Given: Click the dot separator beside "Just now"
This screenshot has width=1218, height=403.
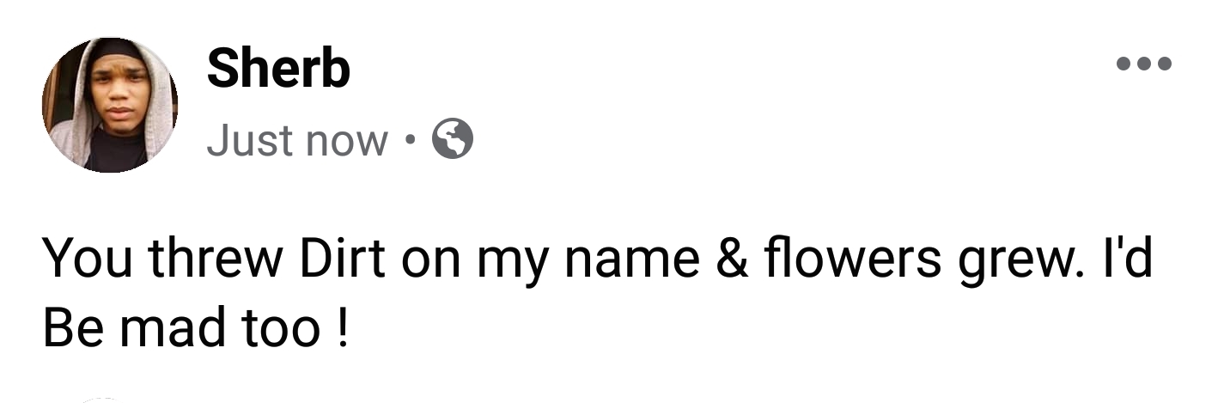Looking at the screenshot, I should pos(411,139).
